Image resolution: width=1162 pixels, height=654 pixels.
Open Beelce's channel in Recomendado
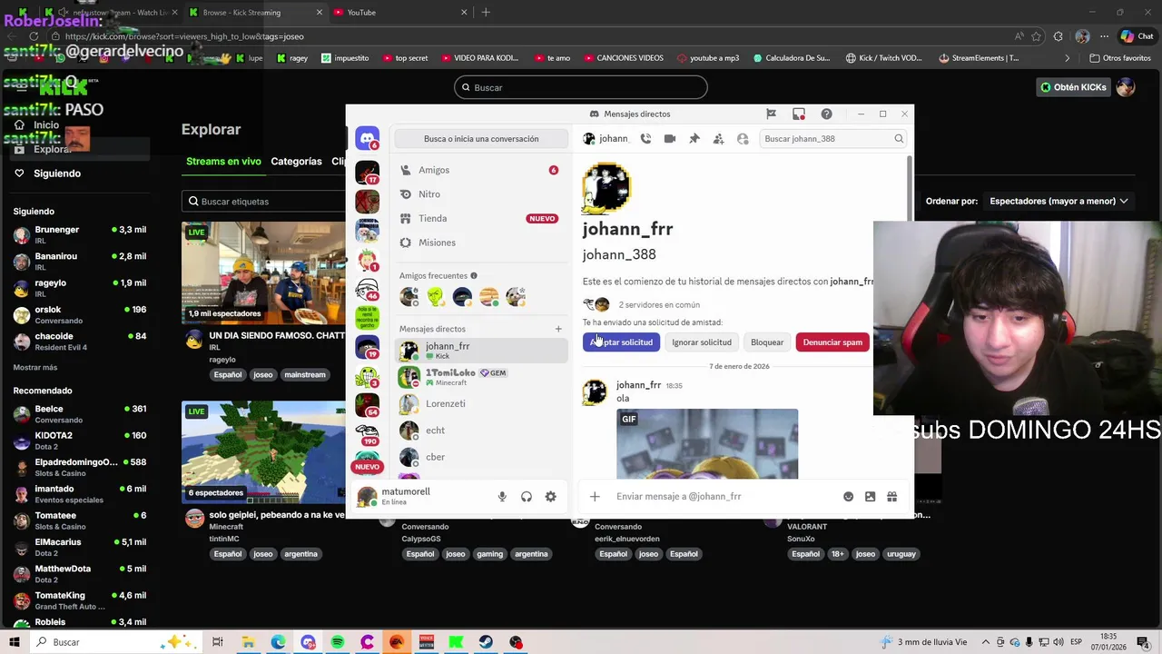coord(80,414)
